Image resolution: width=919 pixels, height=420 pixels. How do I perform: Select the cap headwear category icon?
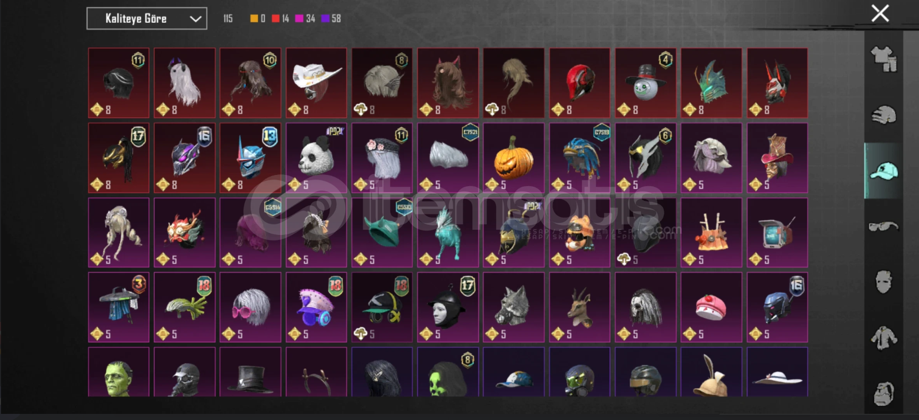[x=884, y=171]
